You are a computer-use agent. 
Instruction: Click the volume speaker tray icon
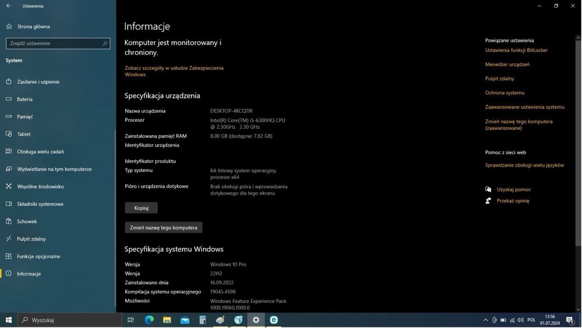[x=521, y=320]
